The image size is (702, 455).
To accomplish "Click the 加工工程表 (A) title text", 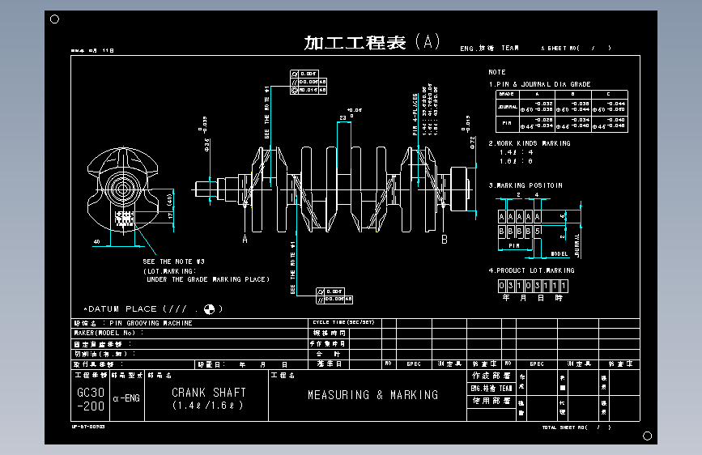I will point(372,43).
